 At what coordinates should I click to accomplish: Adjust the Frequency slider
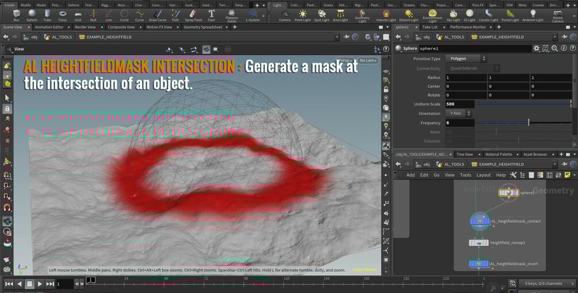(x=529, y=123)
